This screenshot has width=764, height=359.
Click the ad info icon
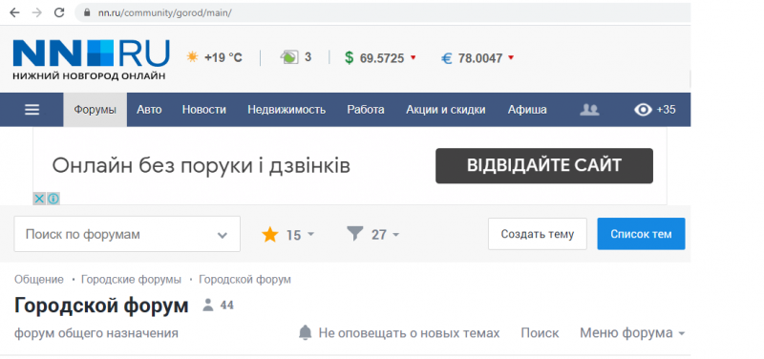click(53, 199)
